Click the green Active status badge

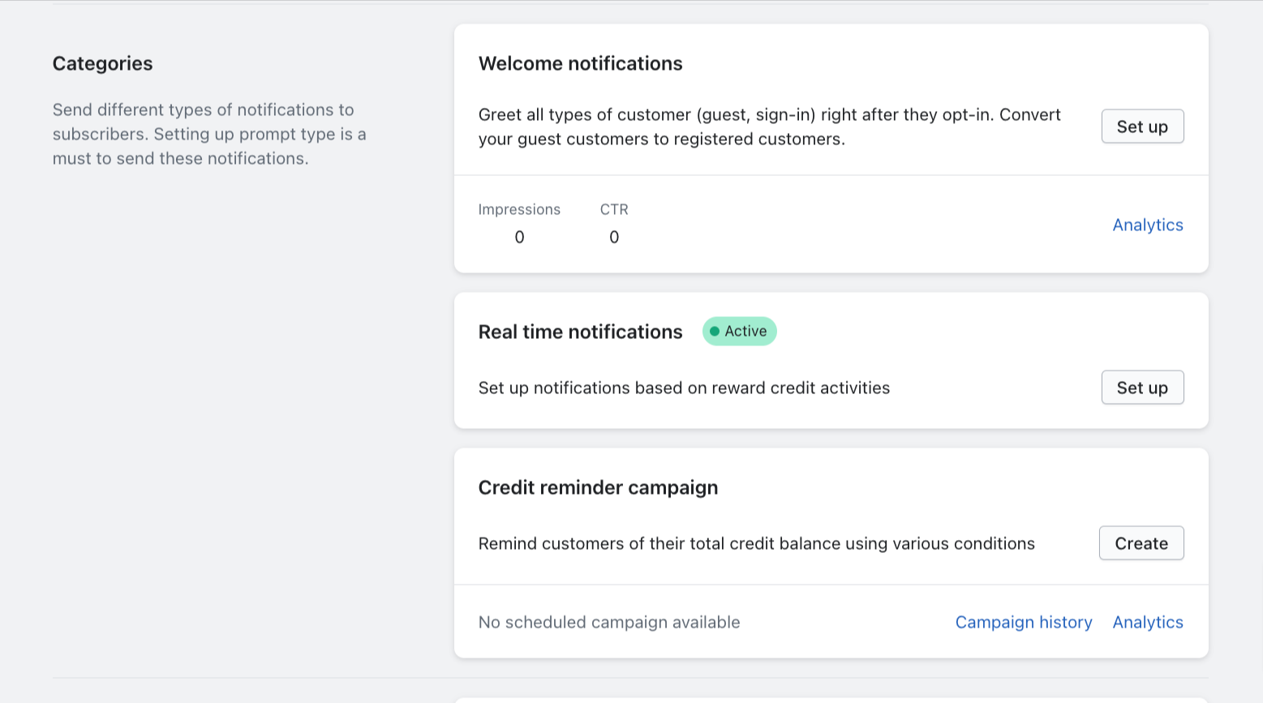coord(739,331)
